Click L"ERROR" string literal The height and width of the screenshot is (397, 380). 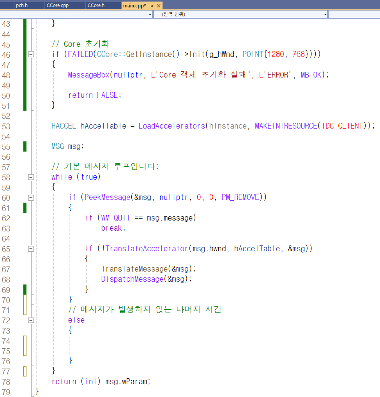(275, 75)
